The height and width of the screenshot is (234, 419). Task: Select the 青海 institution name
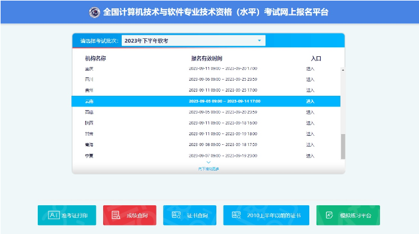coord(89,145)
